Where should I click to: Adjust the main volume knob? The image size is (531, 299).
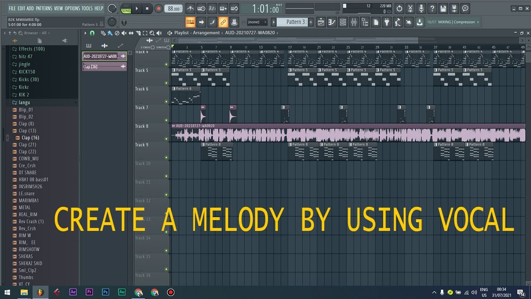[x=112, y=8]
